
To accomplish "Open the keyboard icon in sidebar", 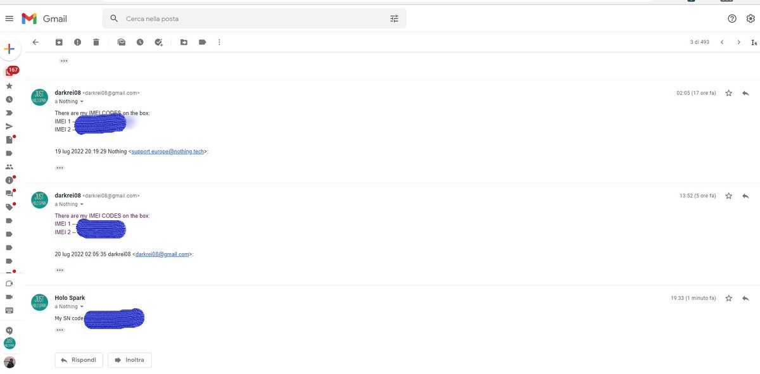I will point(9,310).
